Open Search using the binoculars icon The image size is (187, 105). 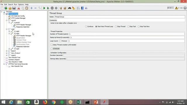[x=70, y=8]
